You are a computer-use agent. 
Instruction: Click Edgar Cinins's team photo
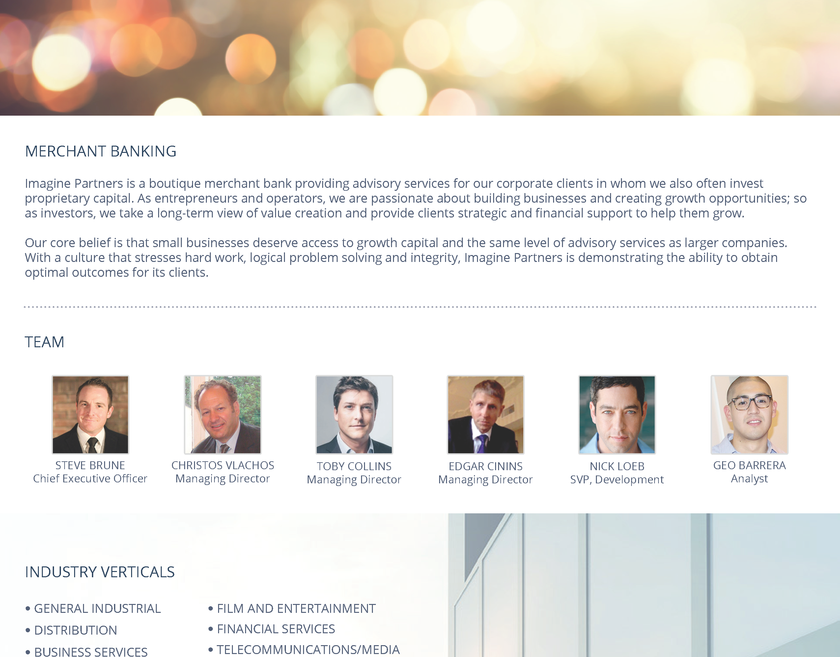point(485,415)
